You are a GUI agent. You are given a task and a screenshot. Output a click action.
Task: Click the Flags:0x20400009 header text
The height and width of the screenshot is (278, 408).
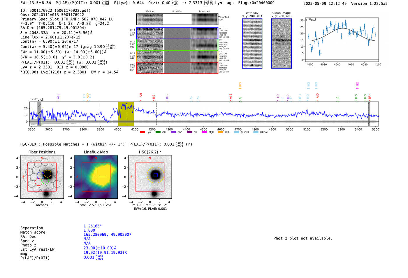click(x=256, y=3)
